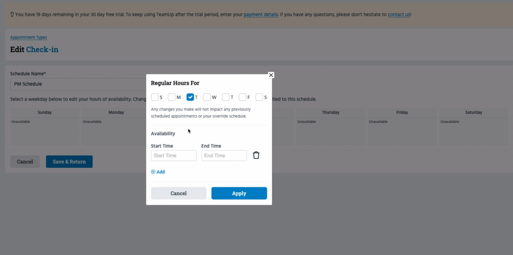Cancel the Regular Hours dialog
This screenshot has width=513, height=255.
pyautogui.click(x=179, y=193)
